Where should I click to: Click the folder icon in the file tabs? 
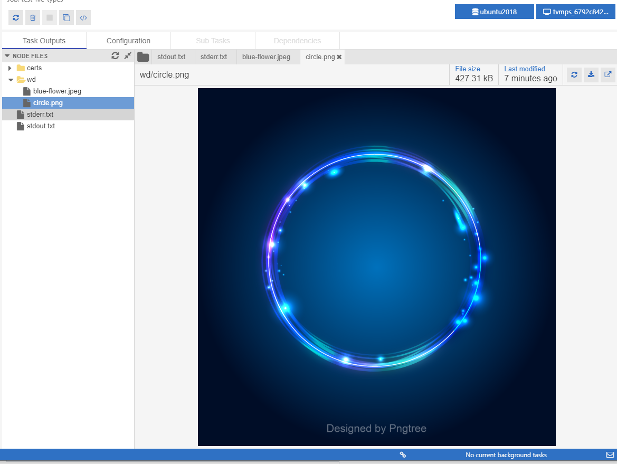tap(143, 57)
